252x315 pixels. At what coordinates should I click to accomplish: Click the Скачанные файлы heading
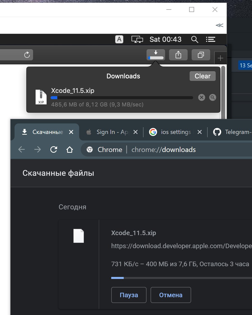pyautogui.click(x=58, y=173)
